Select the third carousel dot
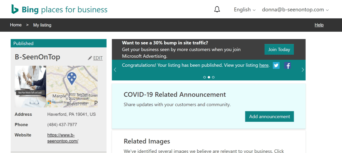342x153 pixels. (213, 77)
